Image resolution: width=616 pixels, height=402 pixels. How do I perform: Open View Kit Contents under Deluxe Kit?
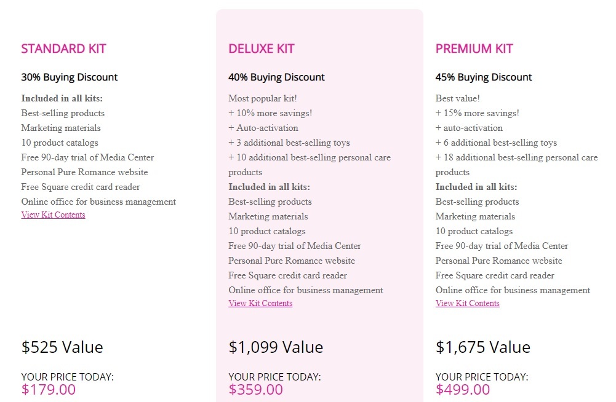[x=260, y=303]
